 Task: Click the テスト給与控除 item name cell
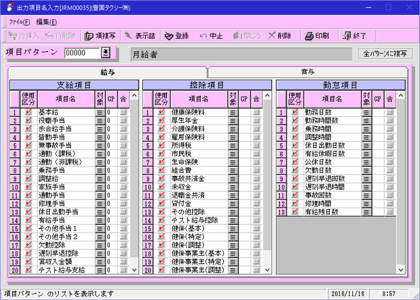click(199, 220)
